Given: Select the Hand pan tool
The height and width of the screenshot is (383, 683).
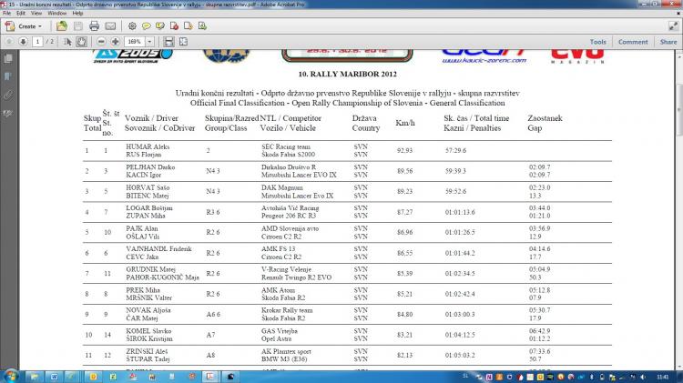Looking at the screenshot, I should pyautogui.click(x=82, y=42).
